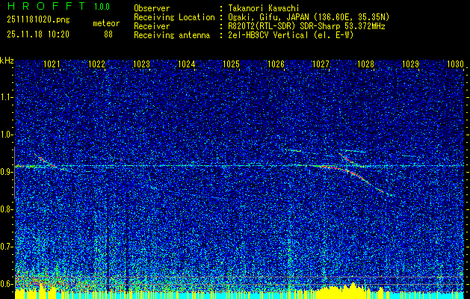
Task: Click the Observer name Takanori Kawachi
Action: (x=262, y=8)
